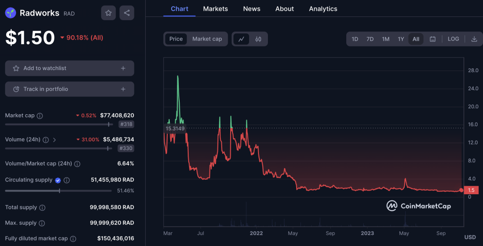Viewport: 483px width, 246px height.
Task: Click verified badge beside Circulating supply
Action: pos(58,180)
